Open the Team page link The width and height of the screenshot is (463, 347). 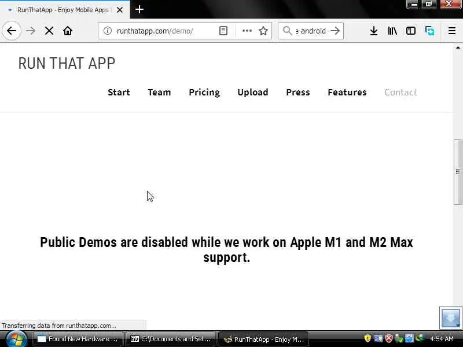160,93
